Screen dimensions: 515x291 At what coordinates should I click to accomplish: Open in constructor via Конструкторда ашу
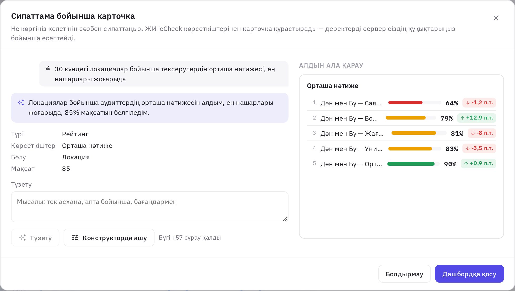pos(109,238)
